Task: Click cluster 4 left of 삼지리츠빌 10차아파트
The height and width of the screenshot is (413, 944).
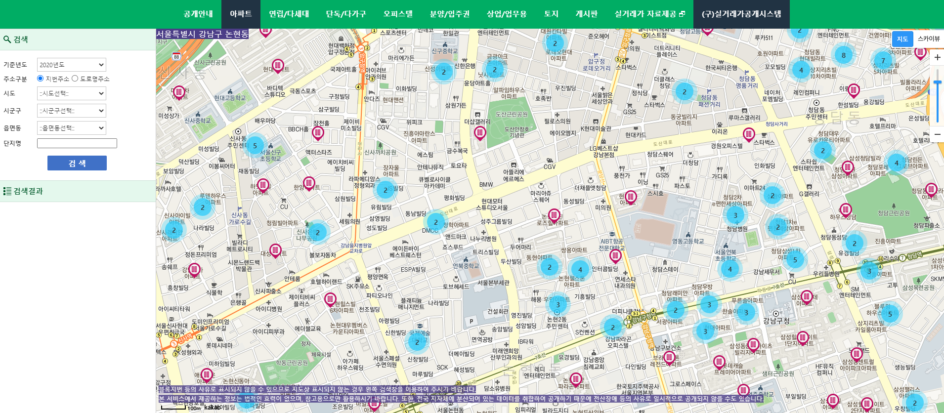Action: pos(801,70)
